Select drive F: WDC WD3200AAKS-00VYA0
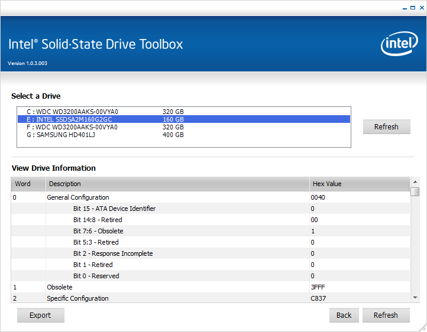The height and width of the screenshot is (332, 427). 184,127
